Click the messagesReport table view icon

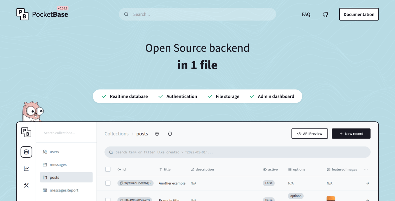[45, 190]
